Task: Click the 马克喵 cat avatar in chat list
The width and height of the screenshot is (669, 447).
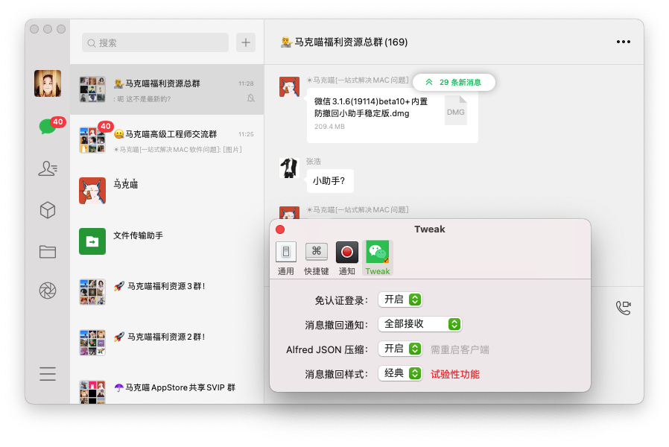Action: pyautogui.click(x=92, y=191)
